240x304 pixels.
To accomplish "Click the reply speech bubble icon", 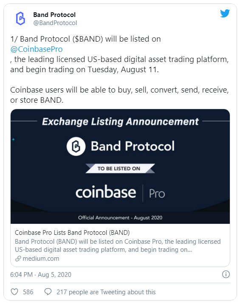I will pyautogui.click(x=48, y=292).
